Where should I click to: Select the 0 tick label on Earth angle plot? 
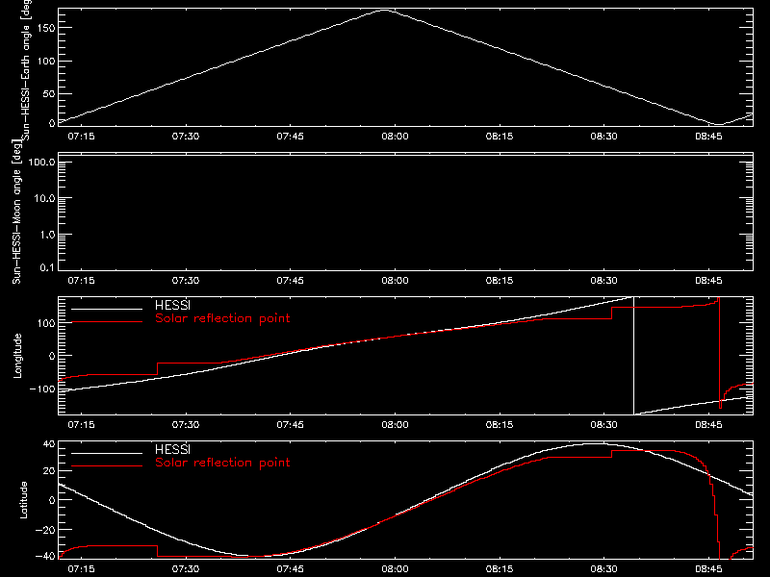52,123
